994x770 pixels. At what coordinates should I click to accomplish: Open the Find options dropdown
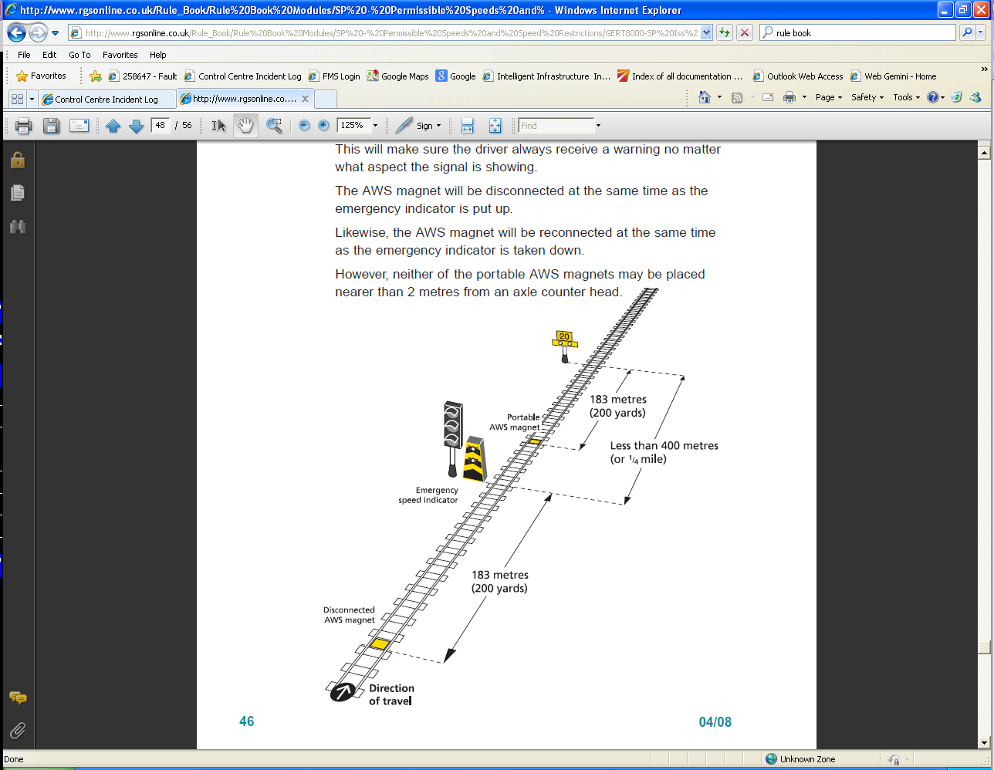point(598,126)
